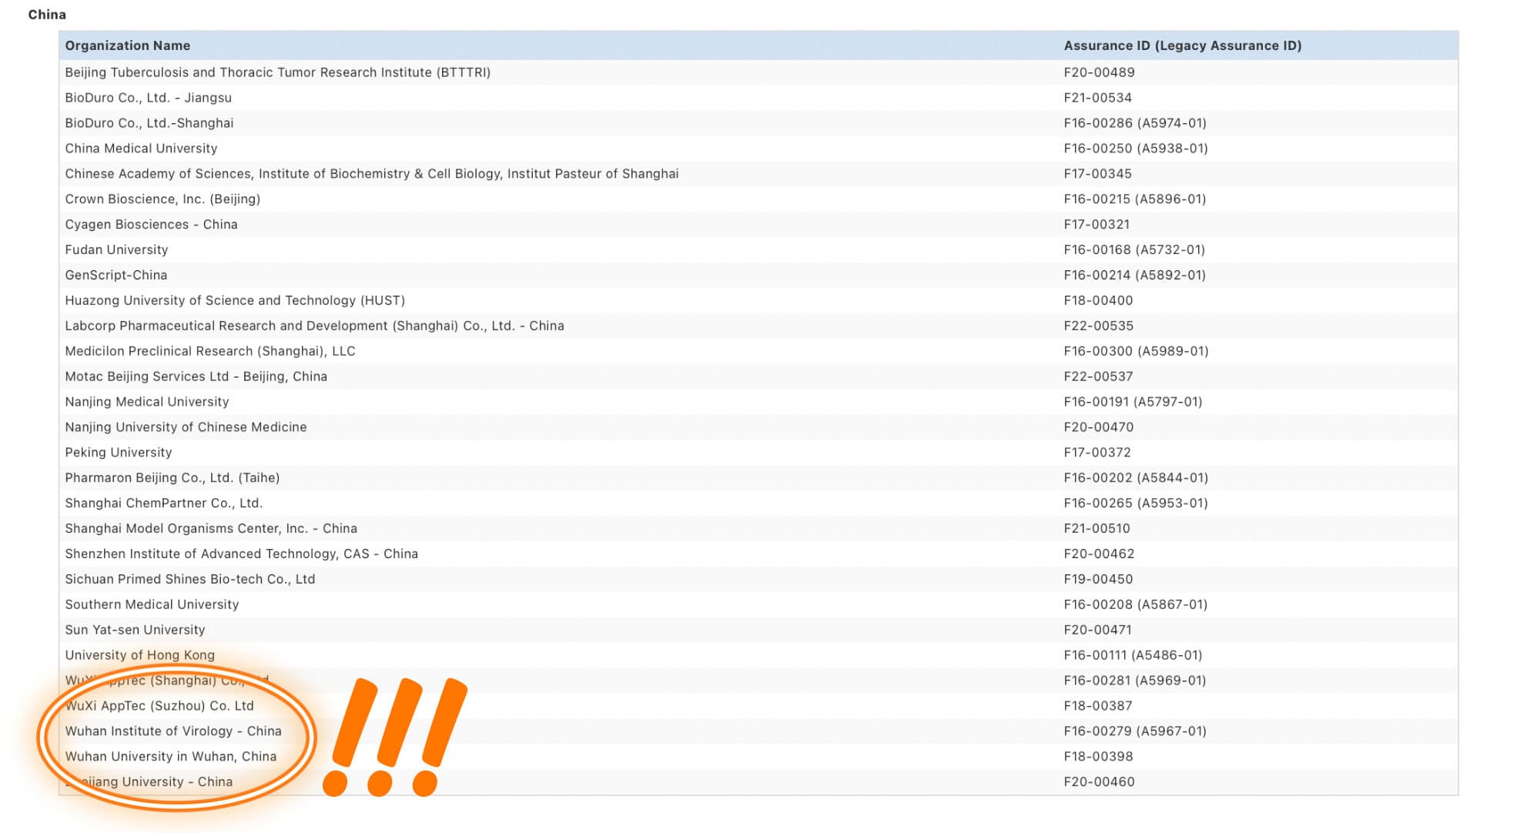This screenshot has width=1540, height=833.
Task: Click "Cyagen Biosciences - China" organization name
Action: coord(151,225)
